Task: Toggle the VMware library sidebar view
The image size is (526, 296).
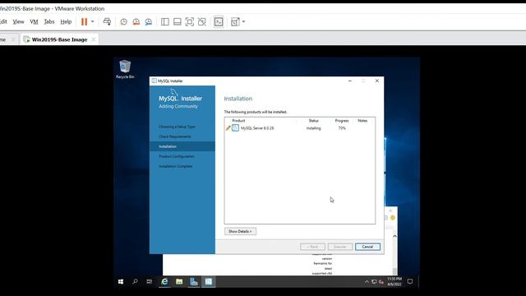Action: point(165,22)
